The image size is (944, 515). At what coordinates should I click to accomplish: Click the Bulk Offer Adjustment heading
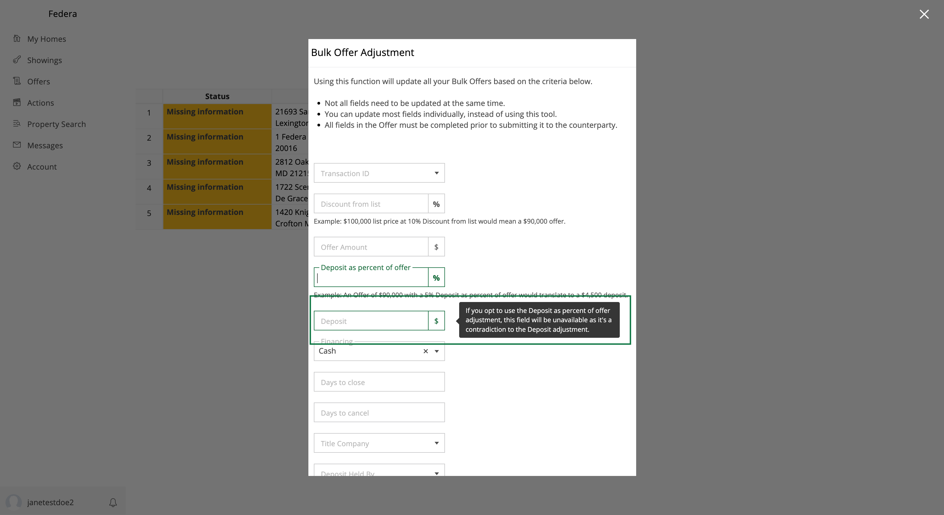pyautogui.click(x=362, y=52)
